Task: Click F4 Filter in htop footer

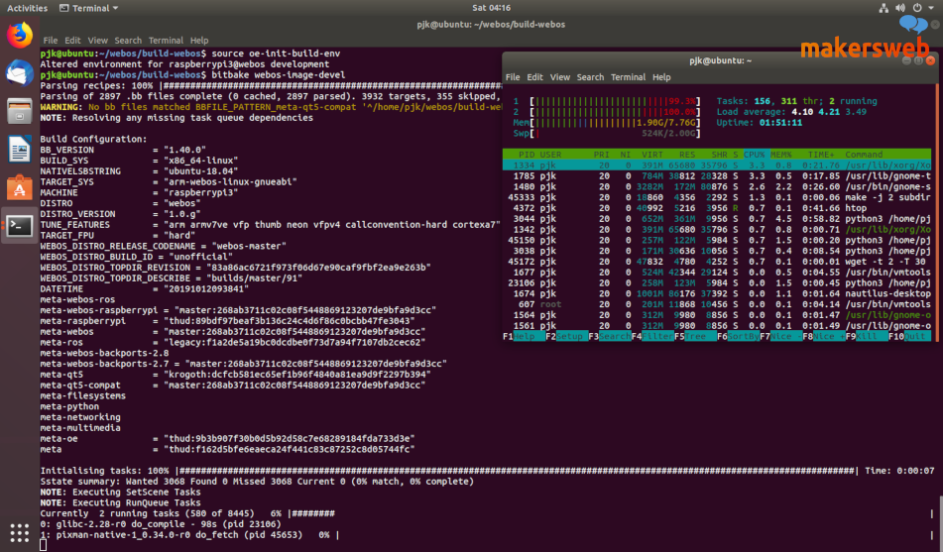Action: click(652, 336)
